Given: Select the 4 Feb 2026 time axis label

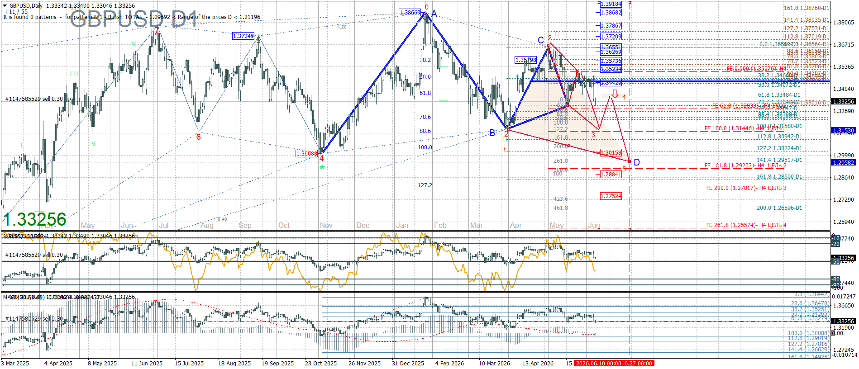Looking at the screenshot, I should click(x=449, y=363).
